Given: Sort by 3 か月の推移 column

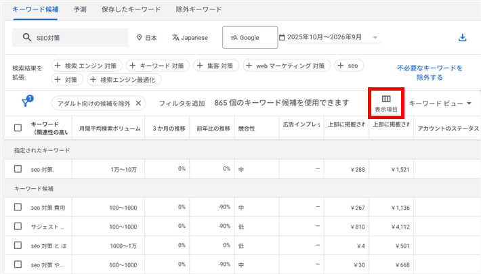Looking at the screenshot, I should click(x=169, y=129).
